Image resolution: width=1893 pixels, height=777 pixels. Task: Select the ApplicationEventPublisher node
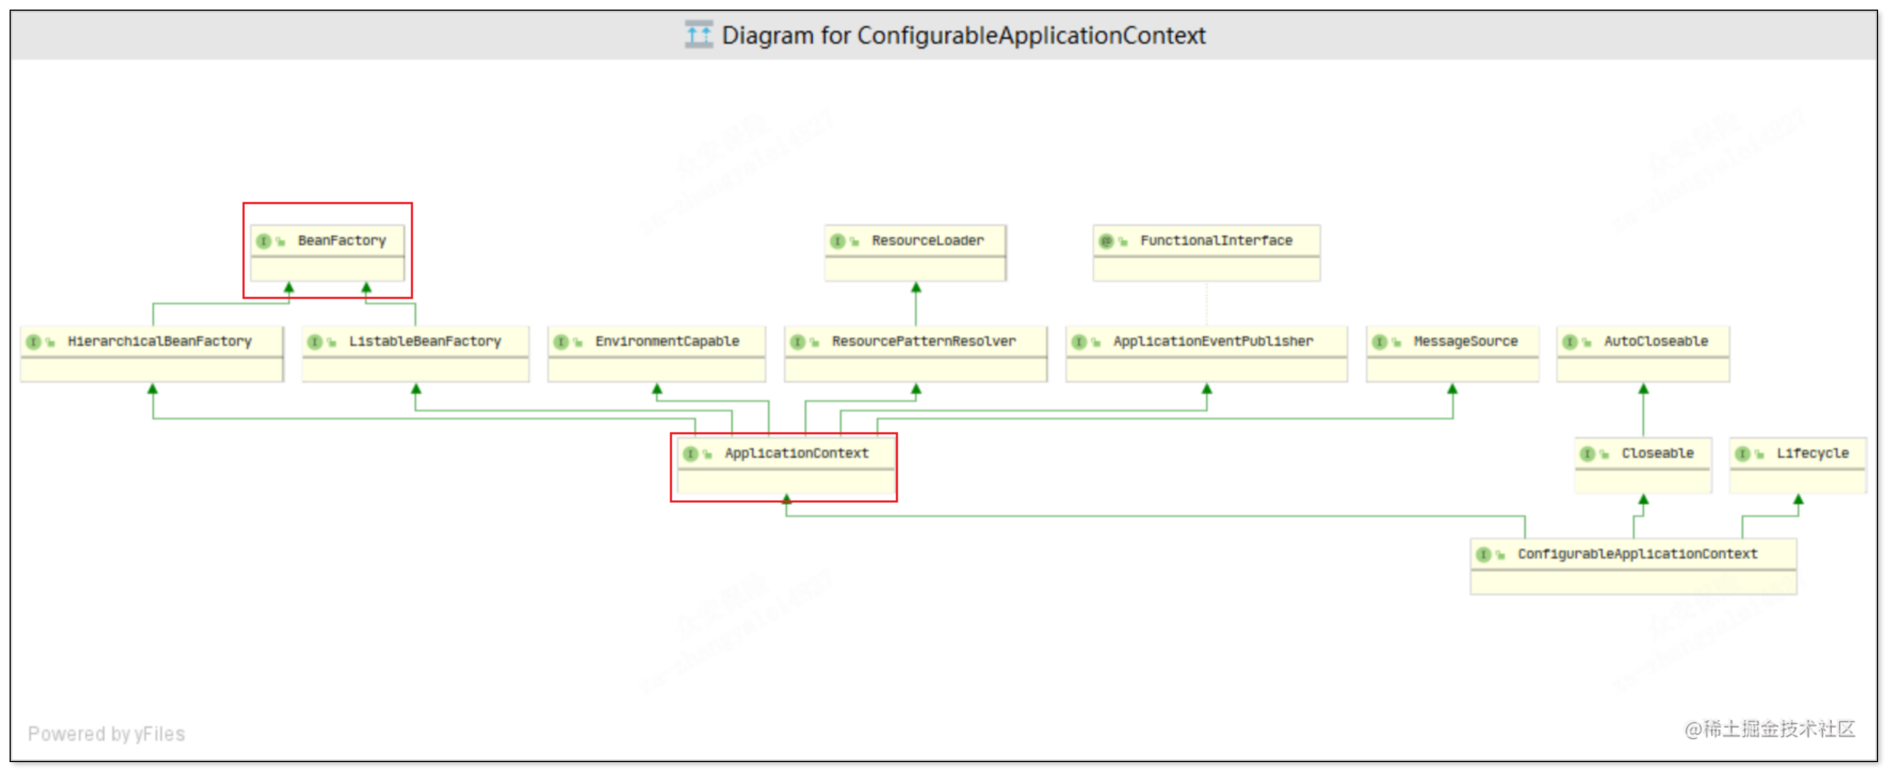[1212, 342]
